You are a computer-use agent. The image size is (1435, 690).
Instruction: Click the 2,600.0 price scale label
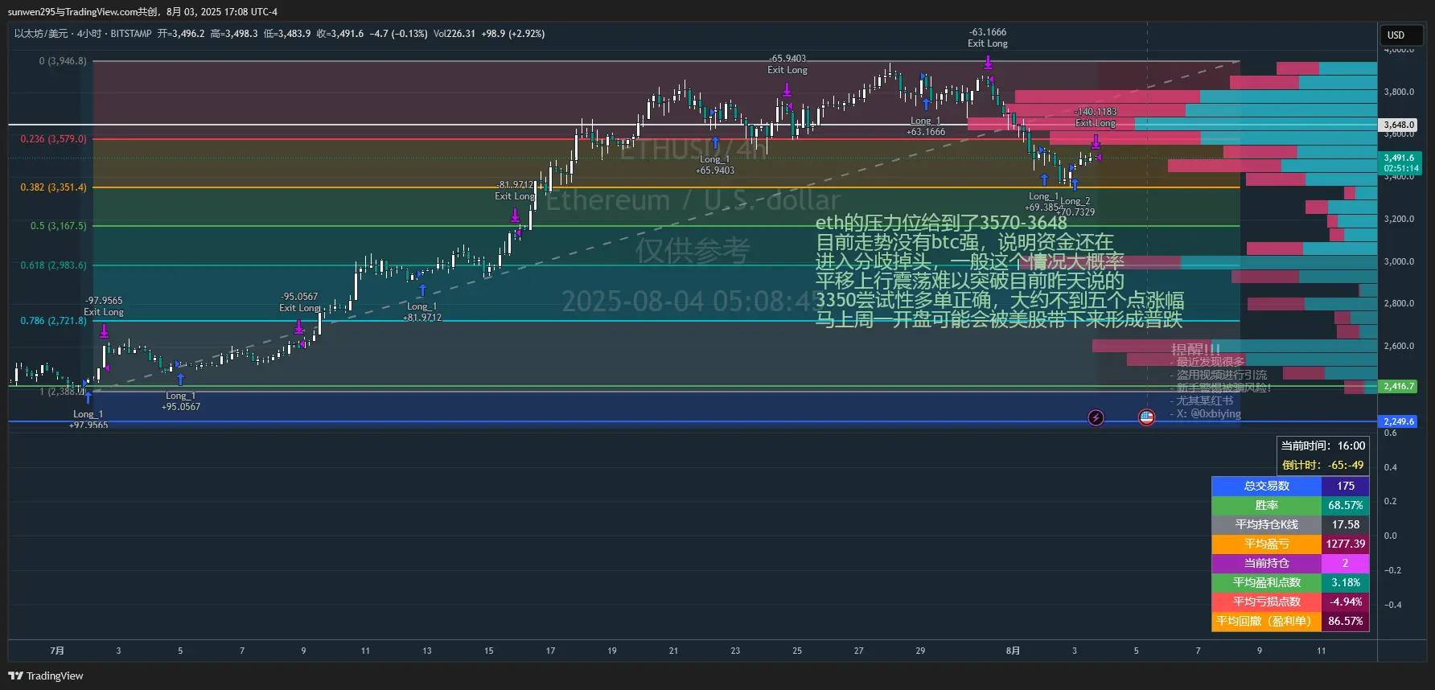1399,346
